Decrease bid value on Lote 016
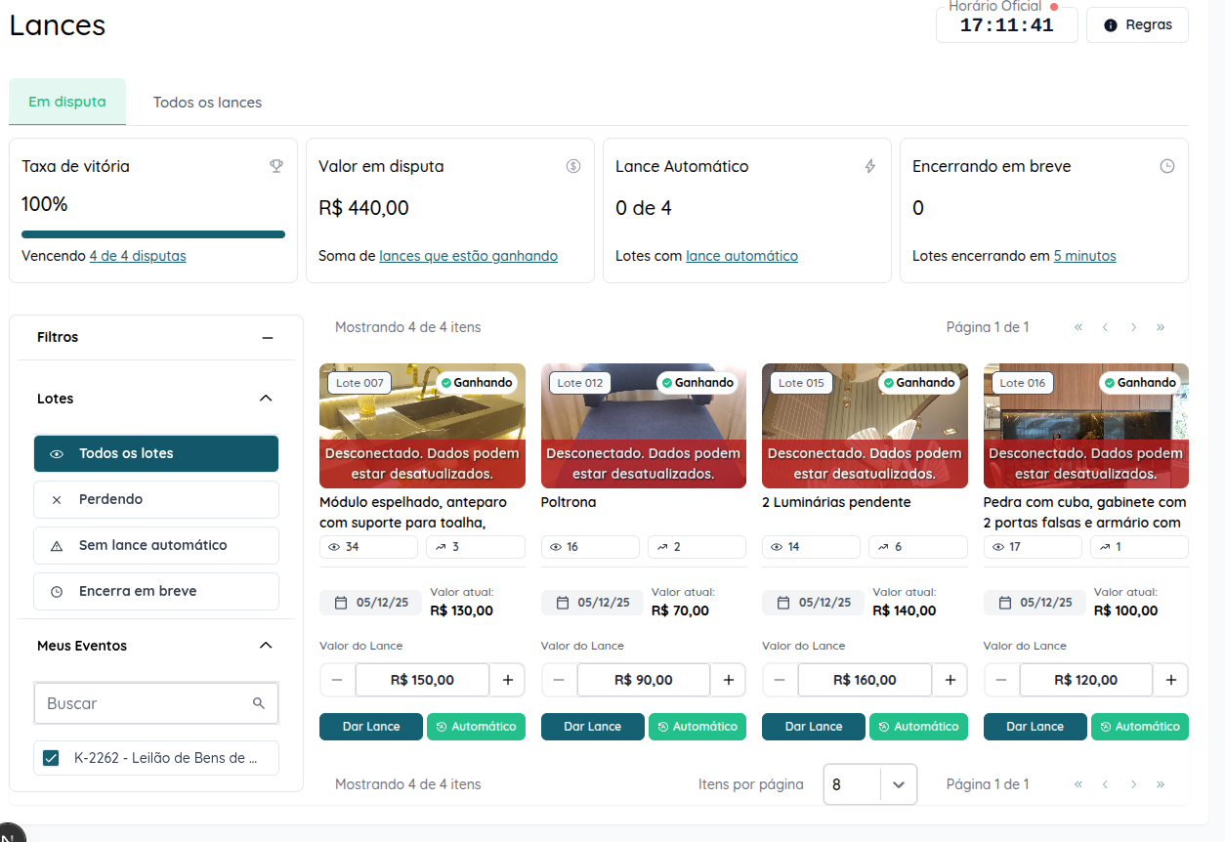The image size is (1225, 842). coord(1001,680)
